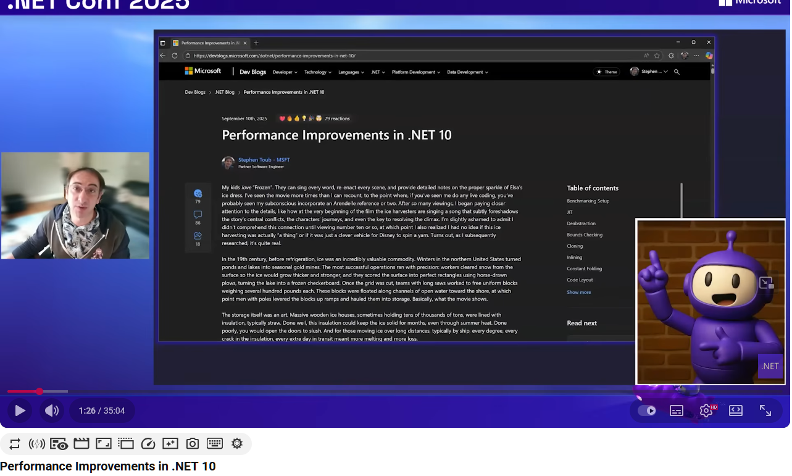The image size is (792, 476).
Task: Expand the Developer menu
Action: (x=285, y=72)
